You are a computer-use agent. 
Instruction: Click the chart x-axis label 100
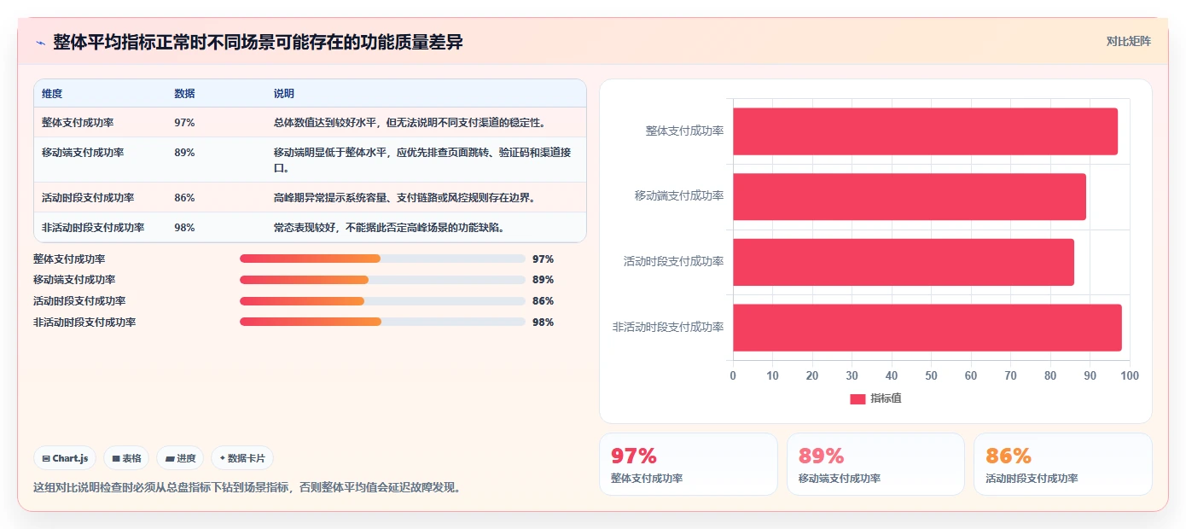tap(1129, 375)
